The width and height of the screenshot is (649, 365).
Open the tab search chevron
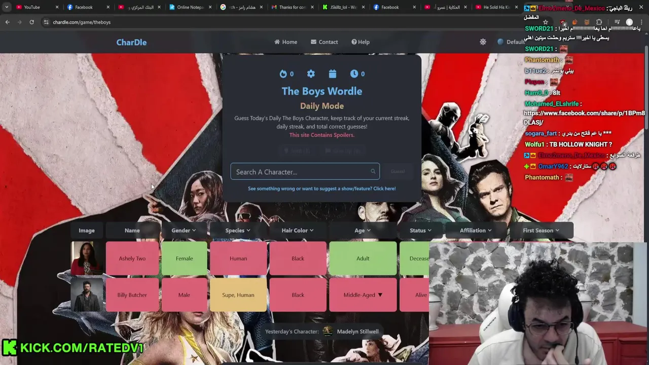(7, 7)
